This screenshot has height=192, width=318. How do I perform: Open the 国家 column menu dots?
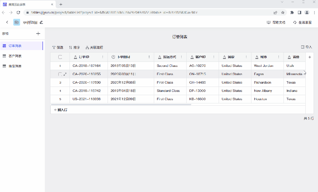(x=246, y=57)
